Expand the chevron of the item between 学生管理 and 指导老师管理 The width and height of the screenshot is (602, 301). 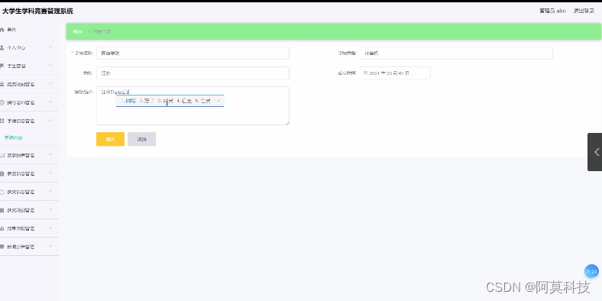click(50, 84)
